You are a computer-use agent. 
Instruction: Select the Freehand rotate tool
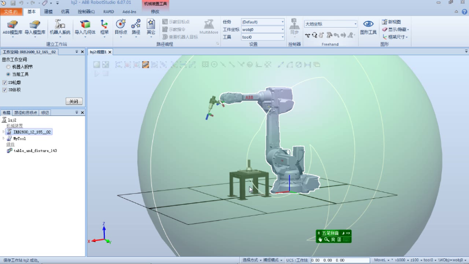(x=315, y=35)
